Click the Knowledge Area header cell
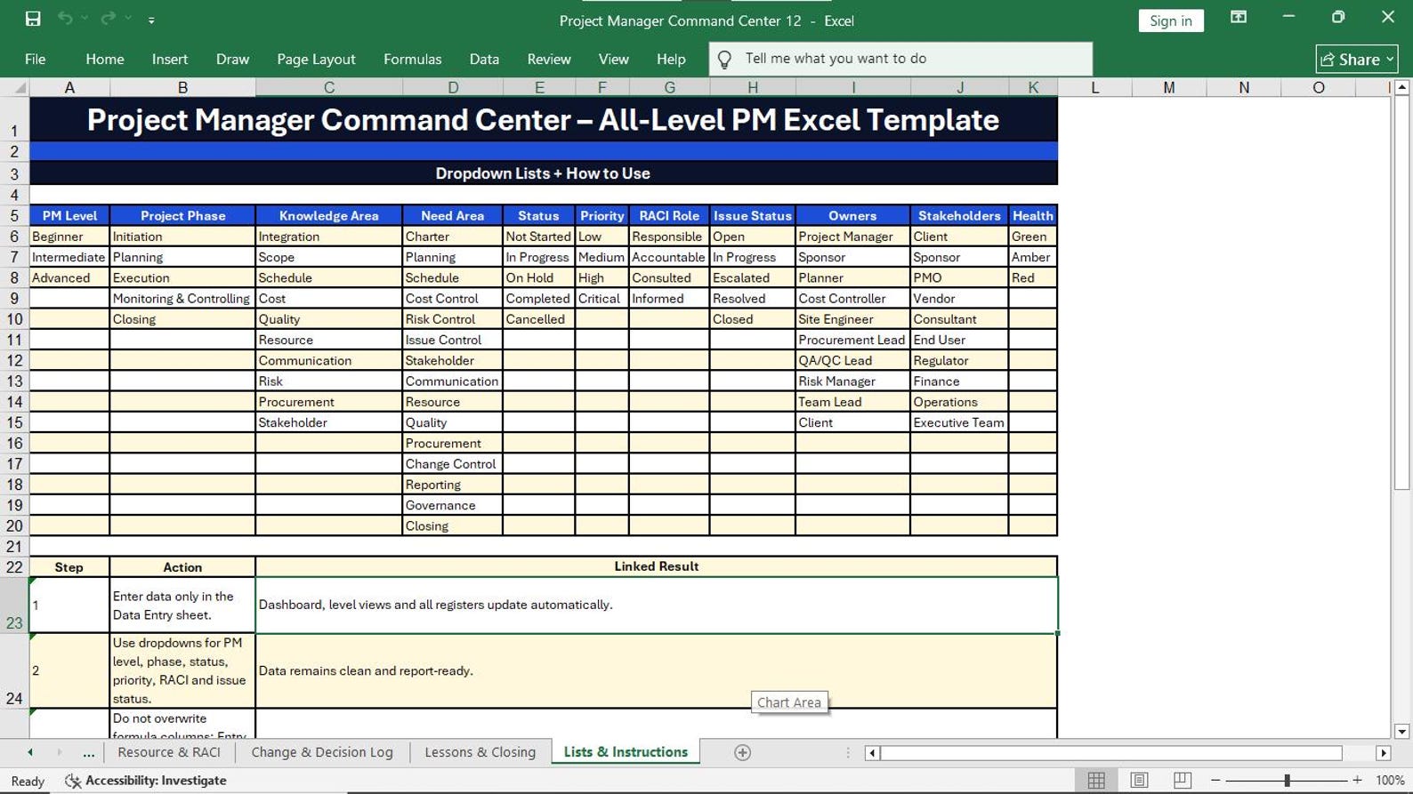1413x794 pixels. pyautogui.click(x=328, y=215)
